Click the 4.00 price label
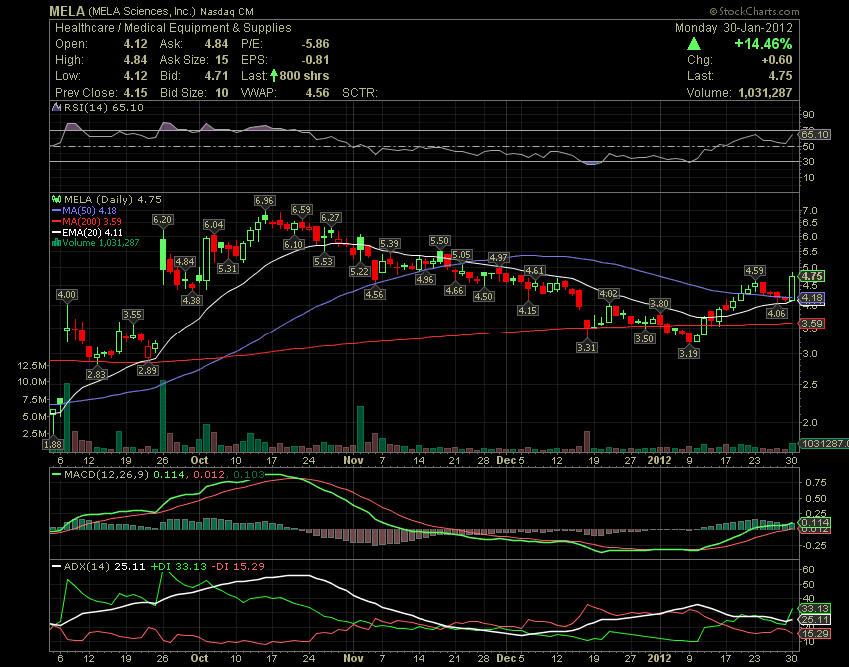Screen dimensions: 849x667 67,294
